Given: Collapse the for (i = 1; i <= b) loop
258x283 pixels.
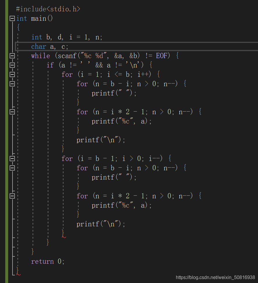Looking at the screenshot, I should 12,74.
